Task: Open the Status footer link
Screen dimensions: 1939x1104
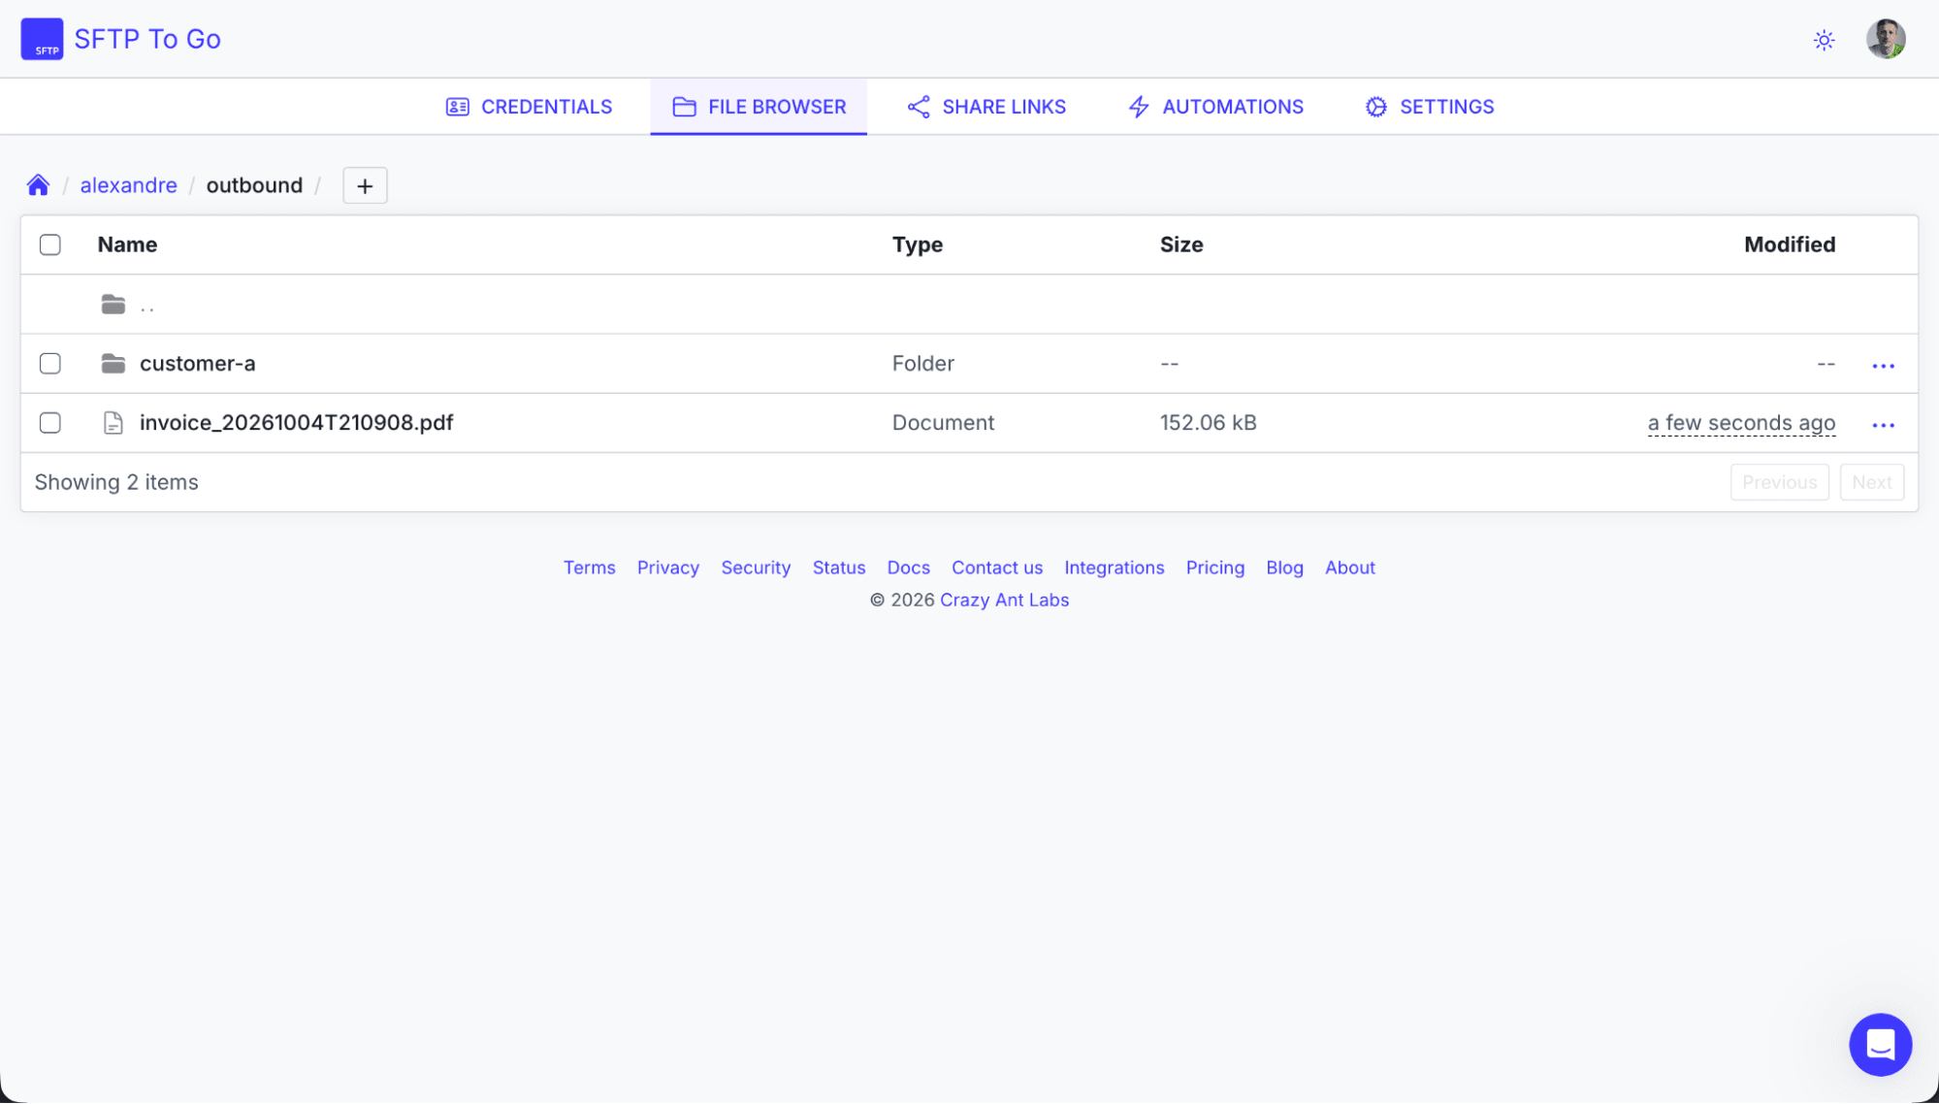Action: click(x=839, y=568)
